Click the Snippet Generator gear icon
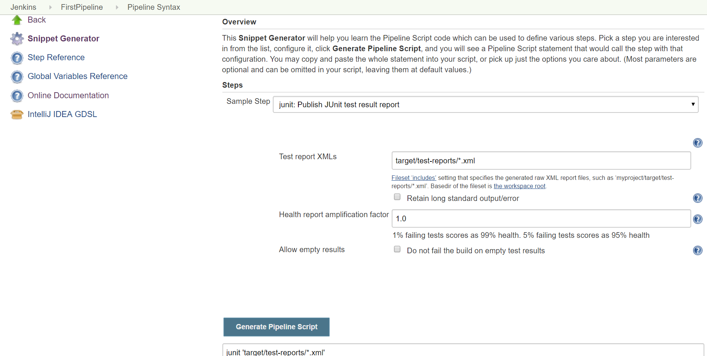 [17, 39]
